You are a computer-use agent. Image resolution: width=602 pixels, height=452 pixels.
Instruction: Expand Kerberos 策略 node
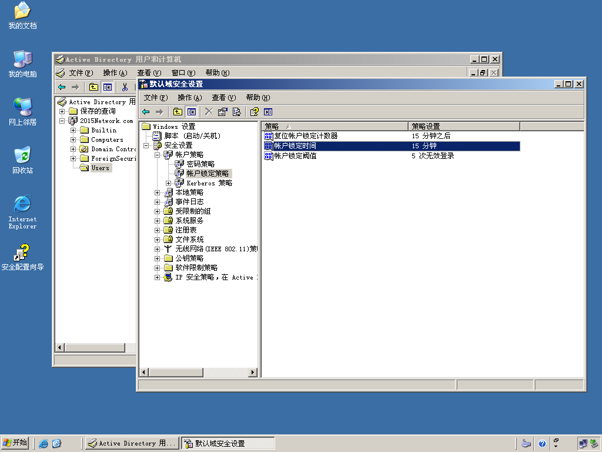tap(168, 184)
